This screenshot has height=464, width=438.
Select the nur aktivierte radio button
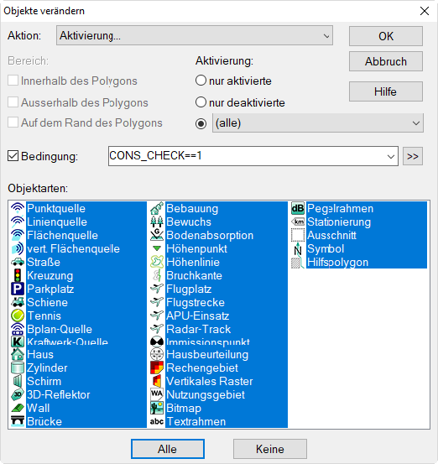(201, 81)
